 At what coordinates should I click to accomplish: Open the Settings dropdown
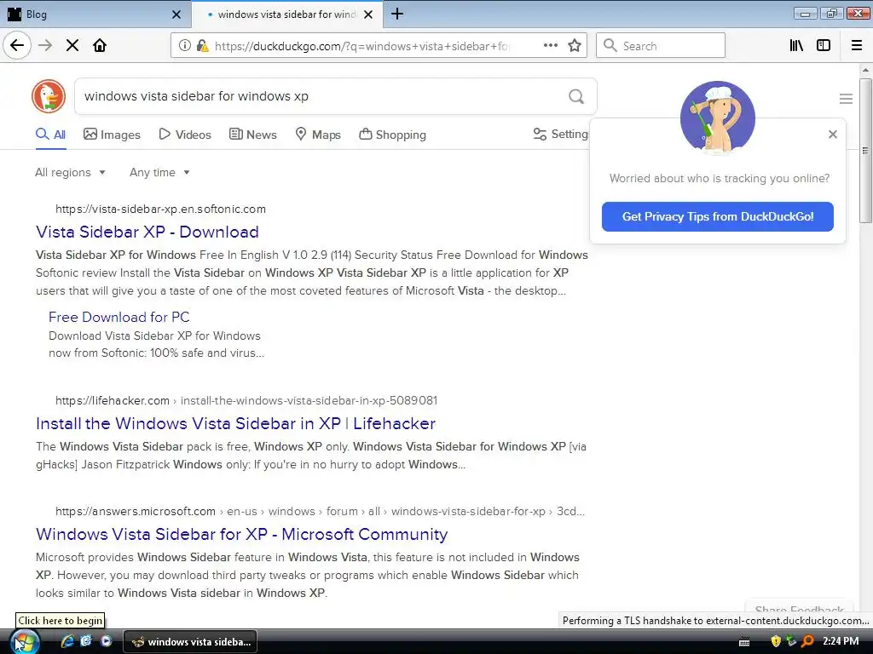(x=560, y=134)
